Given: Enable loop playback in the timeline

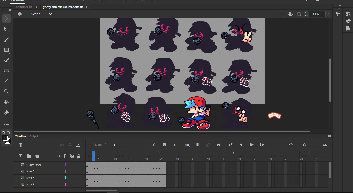Looking at the screenshot, I should pos(231,145).
